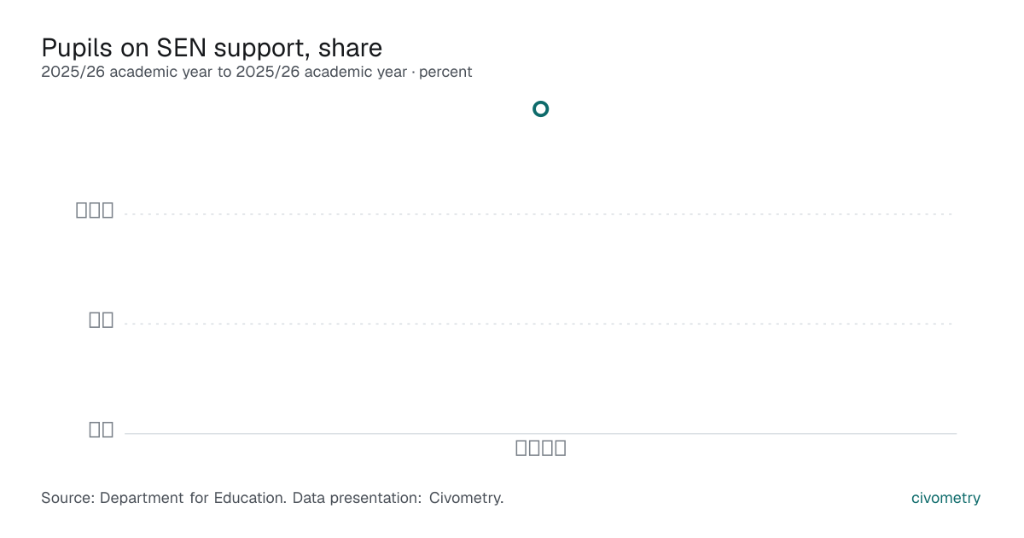Click 'Department for Education' in source note

[193, 498]
